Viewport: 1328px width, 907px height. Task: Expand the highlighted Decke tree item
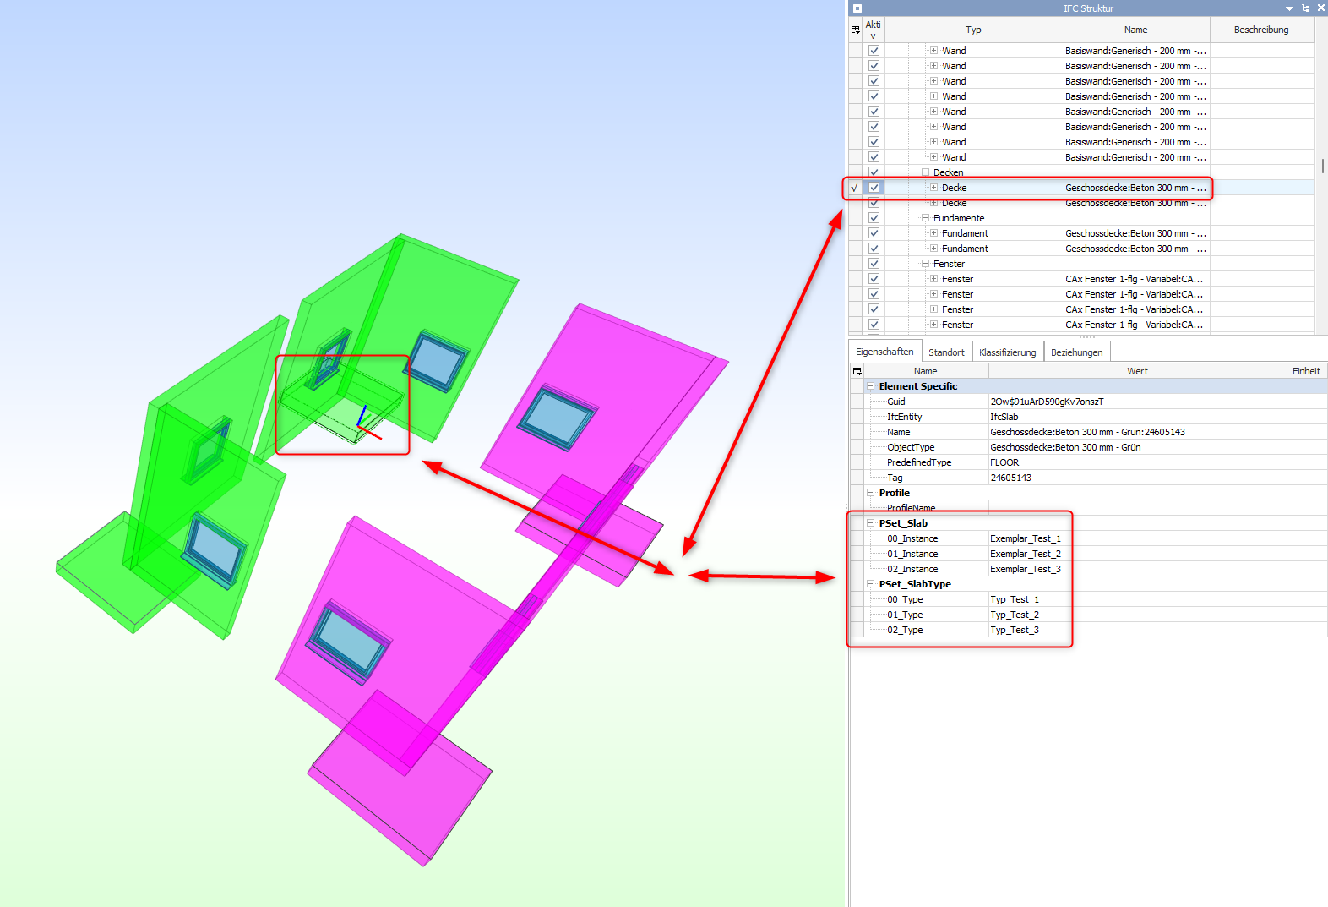point(933,188)
